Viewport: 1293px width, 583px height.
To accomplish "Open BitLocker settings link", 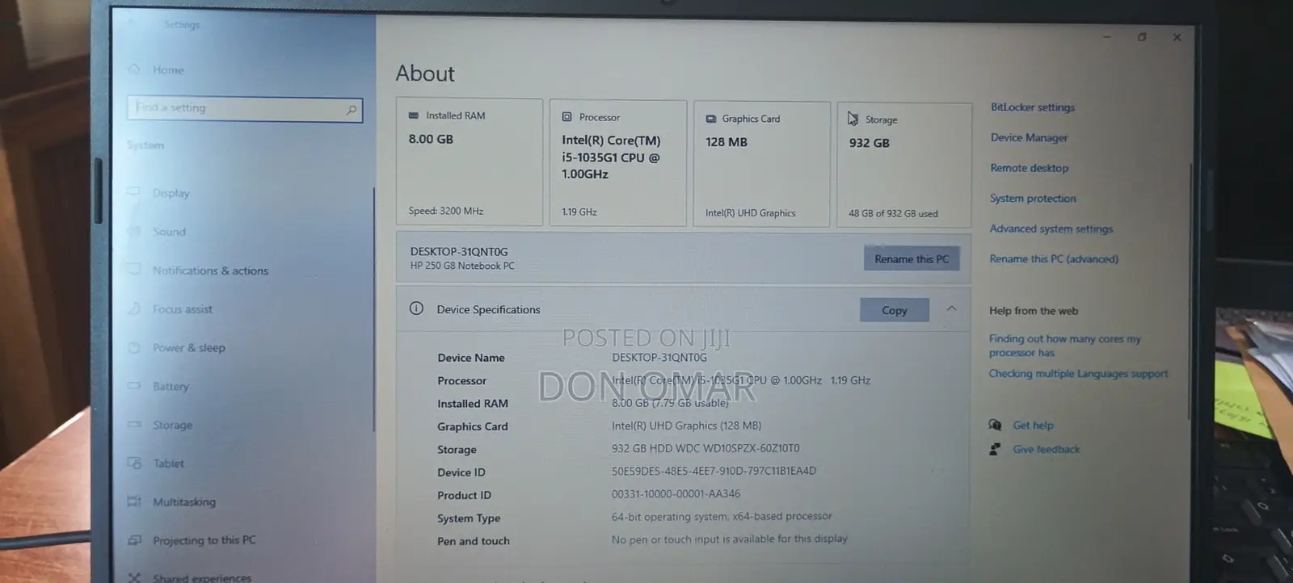I will [1033, 107].
